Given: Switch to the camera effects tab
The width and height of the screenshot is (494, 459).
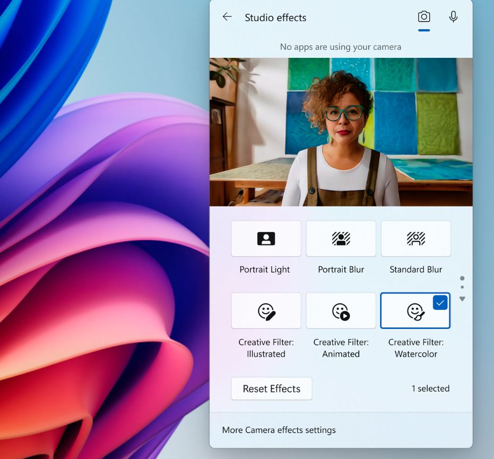Looking at the screenshot, I should (423, 17).
